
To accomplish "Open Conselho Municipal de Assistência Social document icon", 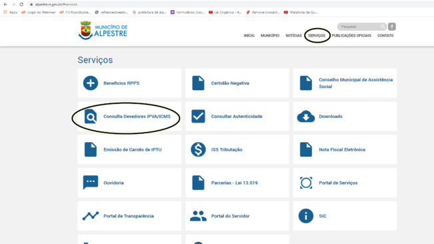I will (x=306, y=83).
